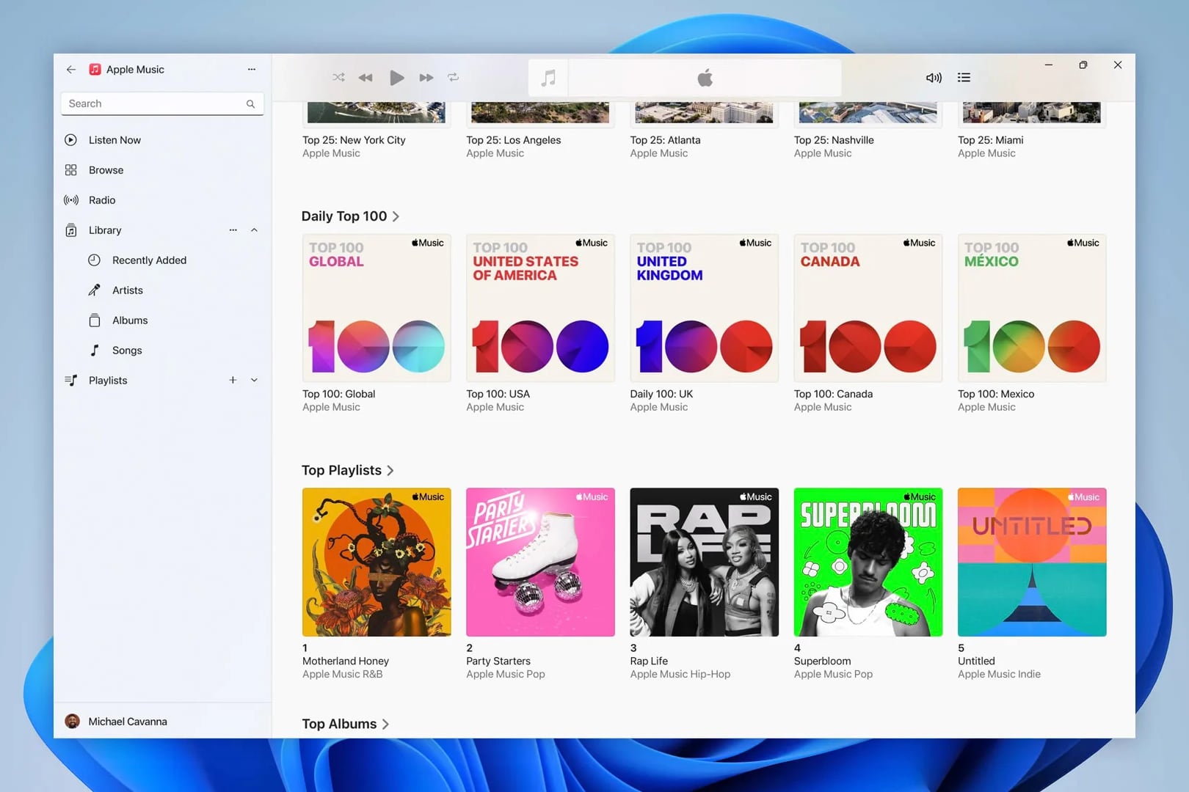Open the Rap Life playlist thumbnail
Screen dimensions: 1189x792
click(x=704, y=562)
